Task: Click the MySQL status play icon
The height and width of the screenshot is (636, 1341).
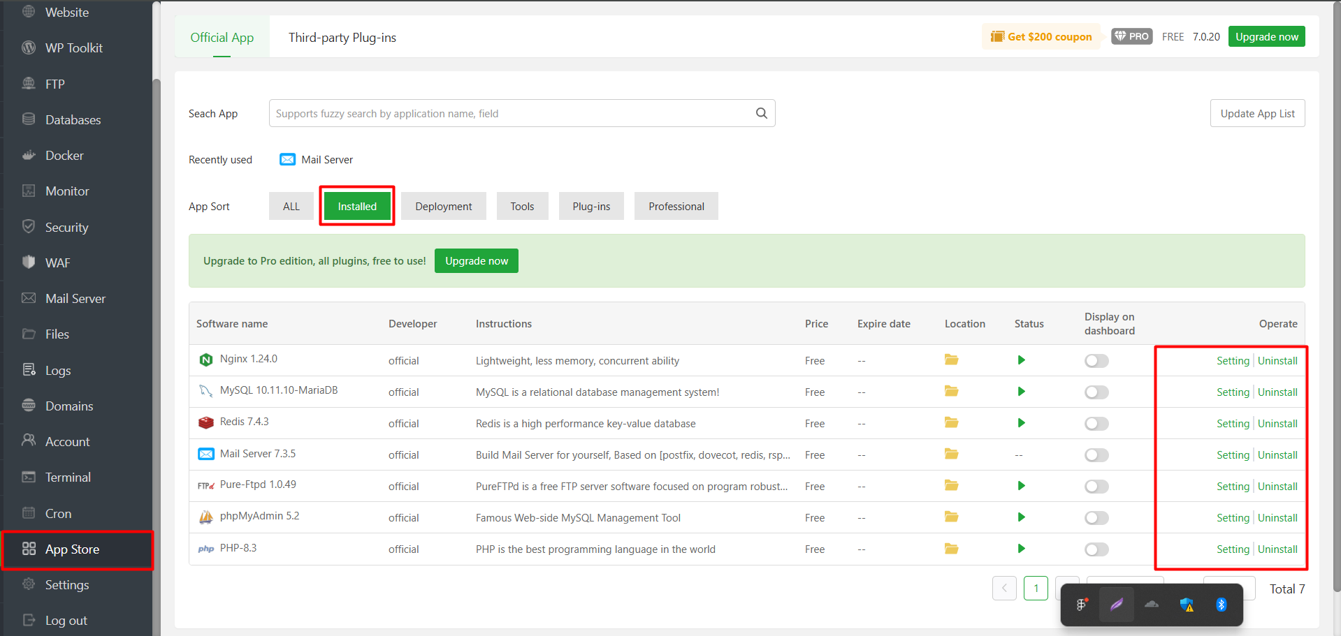Action: (x=1021, y=392)
